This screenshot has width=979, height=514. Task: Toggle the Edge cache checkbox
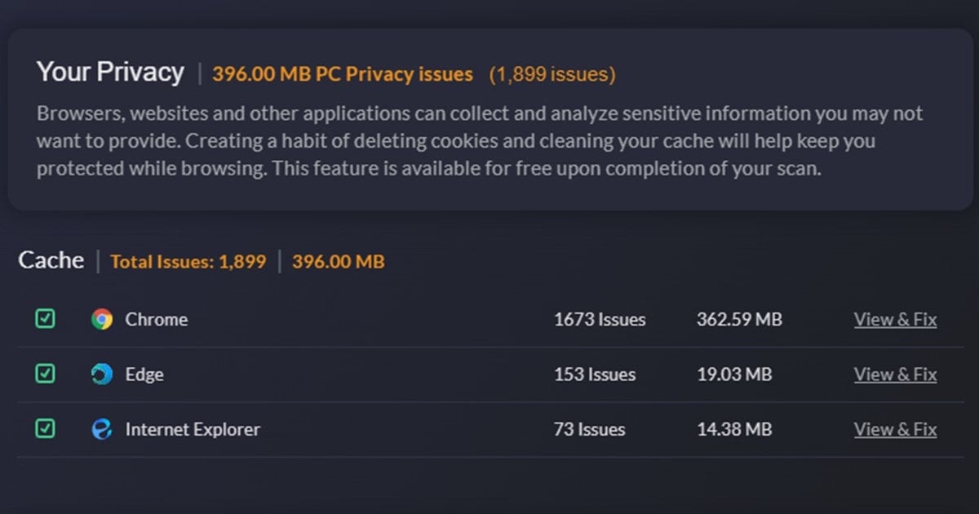coord(46,374)
